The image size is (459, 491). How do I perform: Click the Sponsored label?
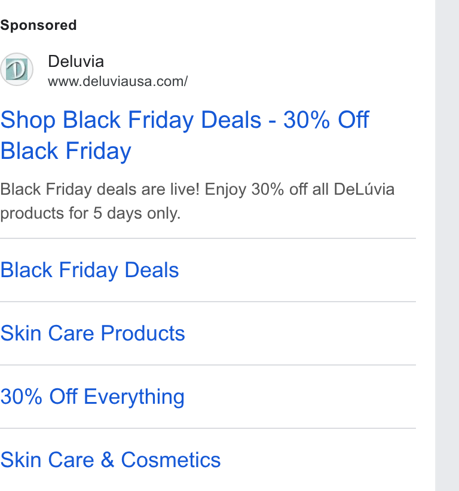click(x=38, y=25)
